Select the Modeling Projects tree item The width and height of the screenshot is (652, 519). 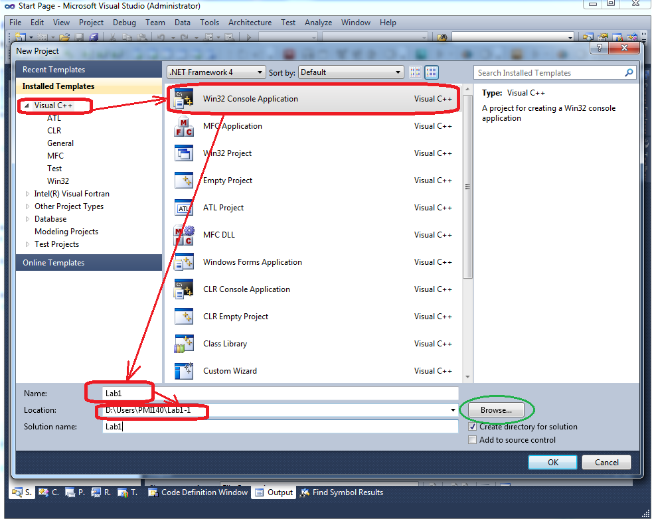tap(66, 232)
